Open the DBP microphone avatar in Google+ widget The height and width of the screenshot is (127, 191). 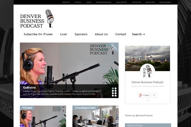coord(147,71)
